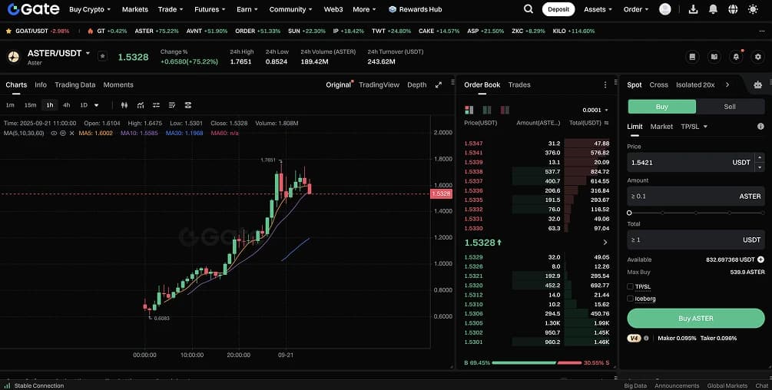
Task: Select the Cross margin tab
Action: pos(659,84)
